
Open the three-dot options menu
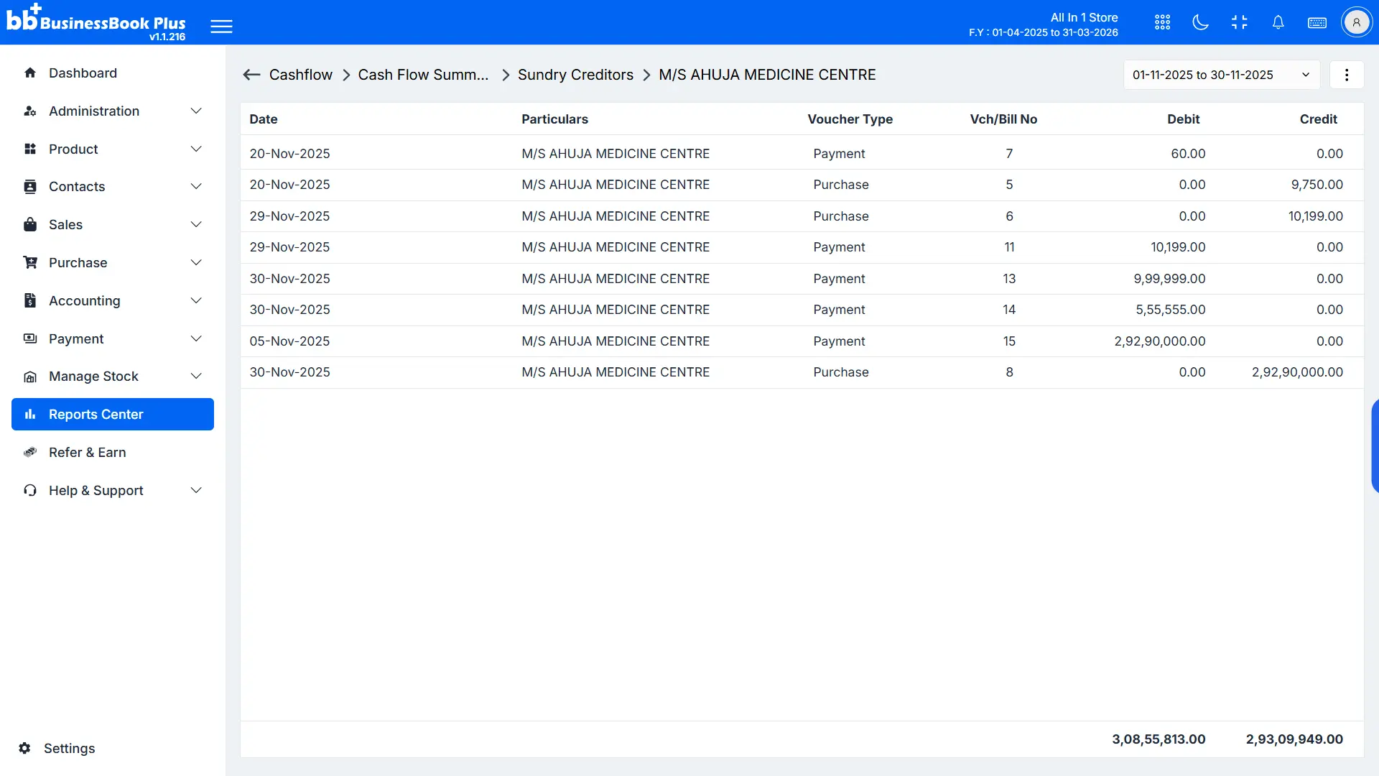click(x=1347, y=75)
